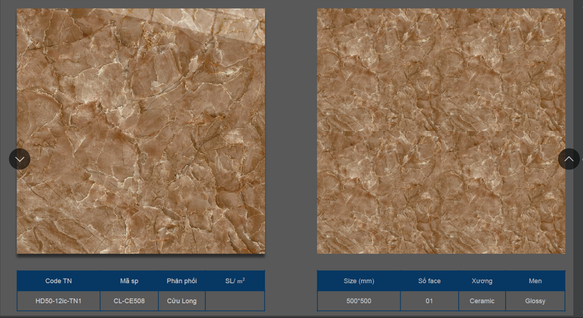Click the up chevron circle button
Screen dimensions: 583x318
pyautogui.click(x=568, y=159)
